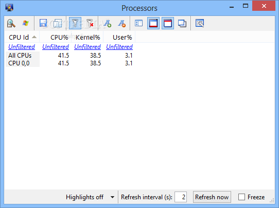Maximize the Processors window

pos(246,6)
